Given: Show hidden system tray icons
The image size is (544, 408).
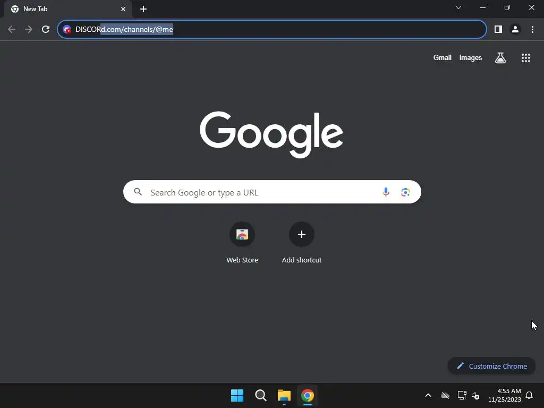Looking at the screenshot, I should pyautogui.click(x=428, y=395).
